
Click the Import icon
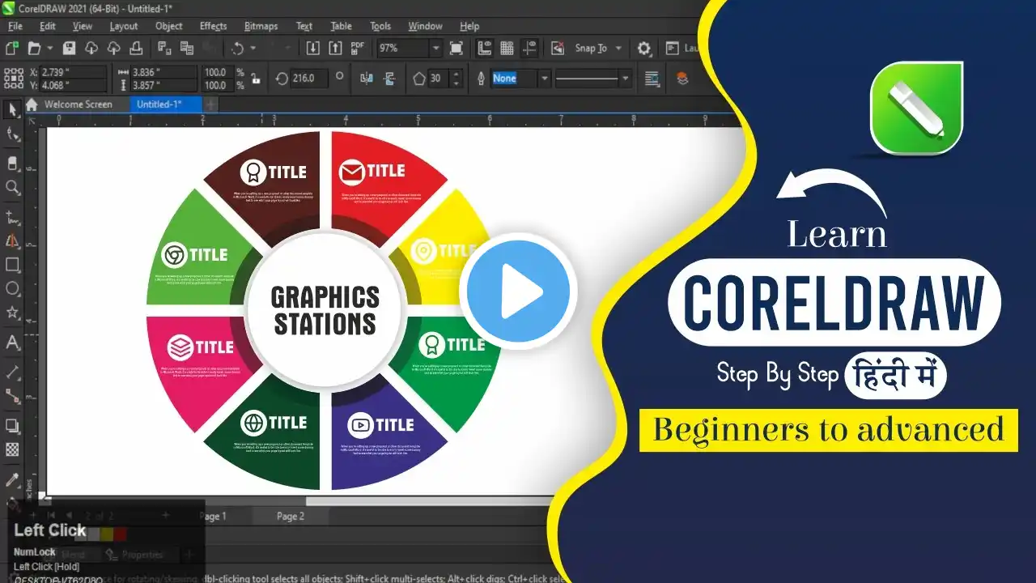(x=313, y=49)
